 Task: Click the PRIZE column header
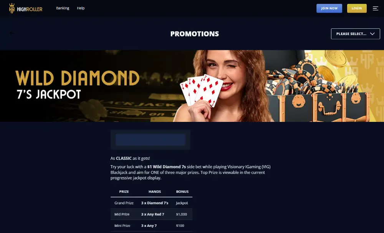click(124, 192)
